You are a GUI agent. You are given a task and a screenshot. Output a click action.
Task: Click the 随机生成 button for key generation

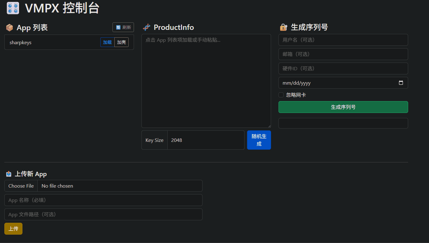coord(259,140)
